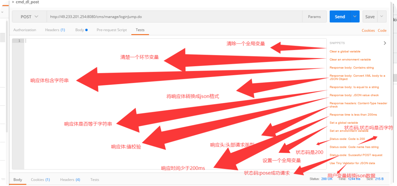This screenshot has height=186, width=397.
Task: Open the response Tests tab
Action: (x=95, y=180)
